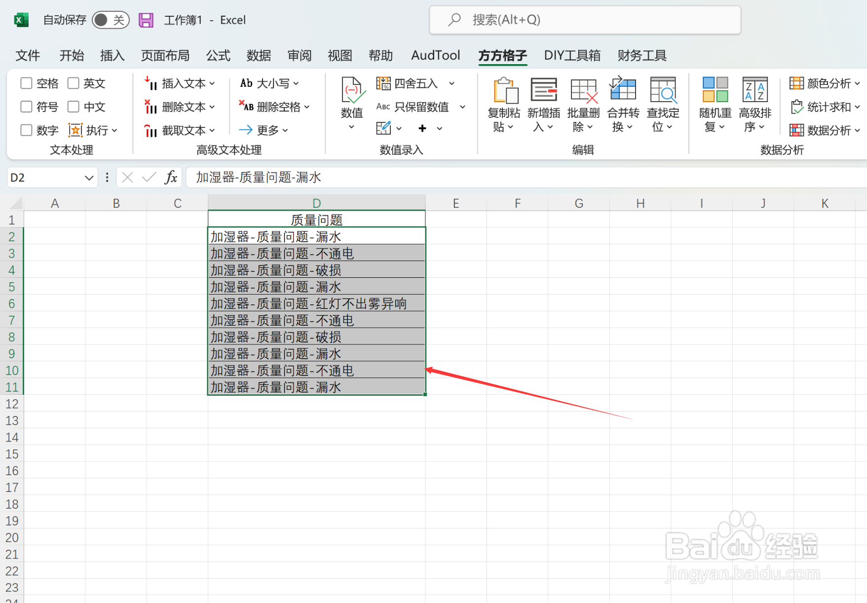Switch to the 页面布局 ribbon tab
The height and width of the screenshot is (603, 867).
click(165, 55)
